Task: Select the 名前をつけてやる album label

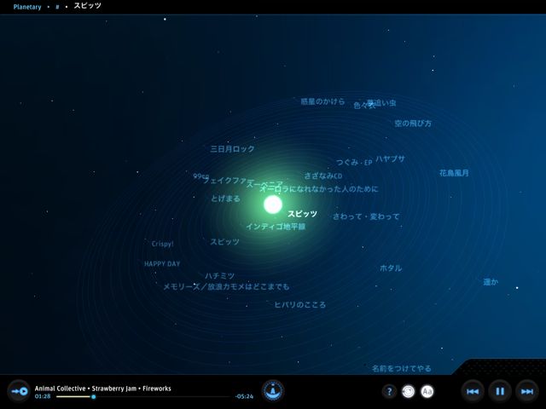Action: (x=402, y=368)
